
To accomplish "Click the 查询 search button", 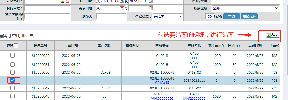I will (232, 16).
